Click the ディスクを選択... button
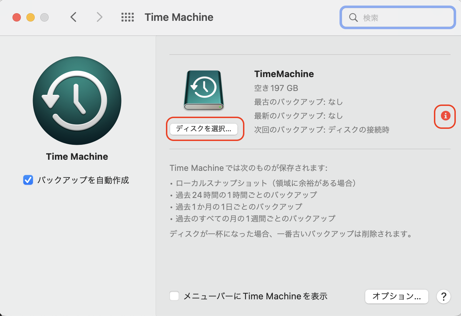Image resolution: width=461 pixels, height=316 pixels. point(204,129)
